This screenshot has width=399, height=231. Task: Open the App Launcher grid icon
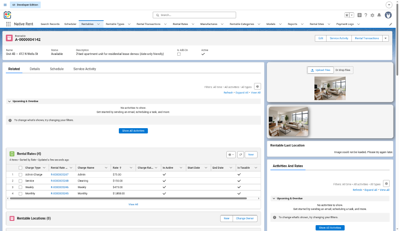pyautogui.click(x=8, y=24)
